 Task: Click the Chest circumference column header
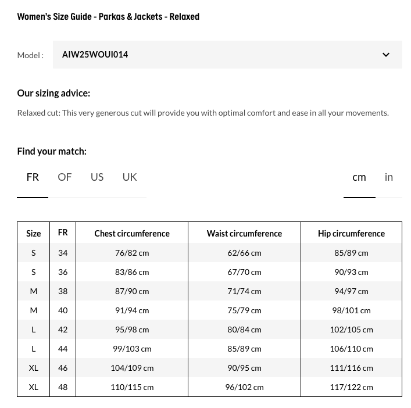pos(132,234)
